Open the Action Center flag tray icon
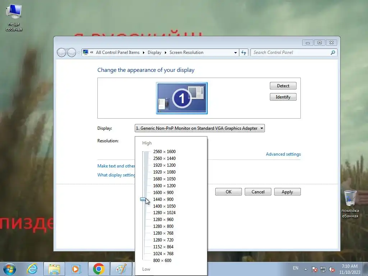The height and width of the screenshot is (276, 368). point(314,269)
